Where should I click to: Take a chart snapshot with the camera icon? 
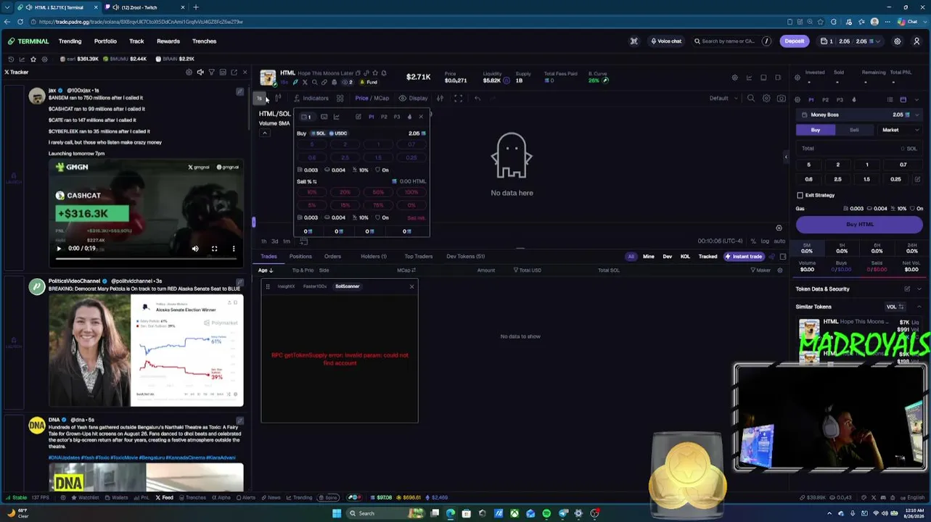point(781,99)
